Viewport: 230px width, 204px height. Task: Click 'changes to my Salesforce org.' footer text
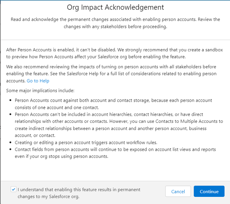(48, 197)
